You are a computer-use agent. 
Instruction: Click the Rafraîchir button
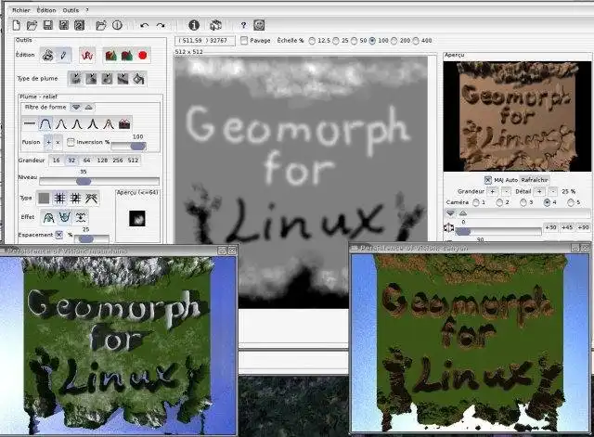click(x=535, y=180)
